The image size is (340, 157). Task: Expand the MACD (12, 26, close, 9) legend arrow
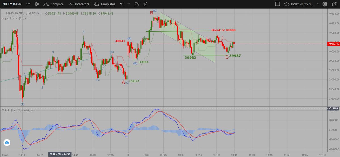[x=35, y=110]
